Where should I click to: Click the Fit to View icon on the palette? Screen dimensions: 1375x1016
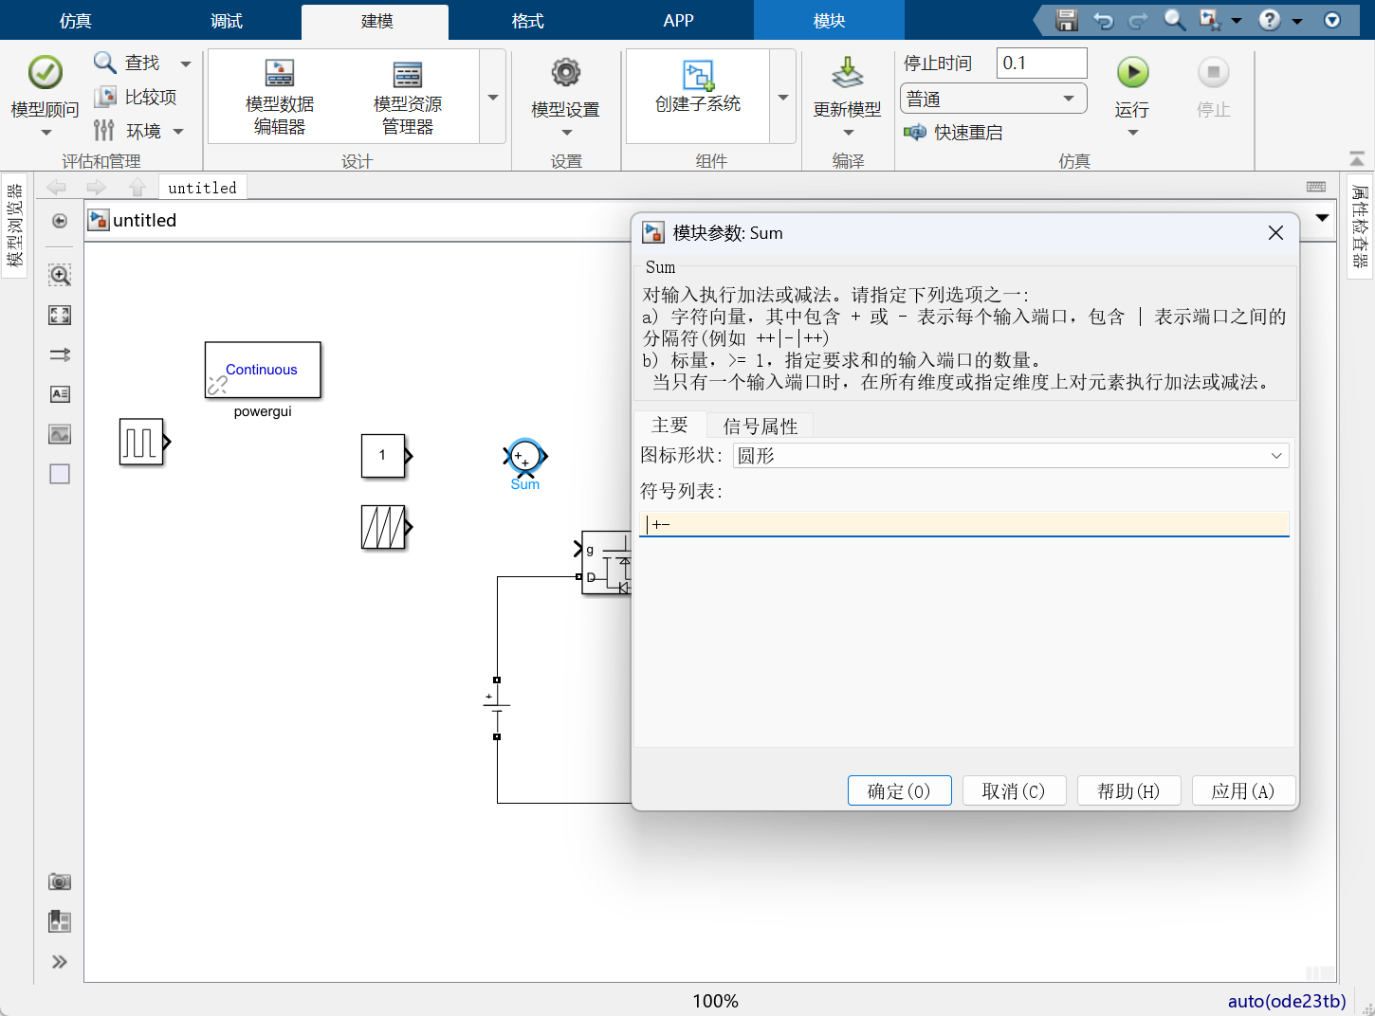pos(60,315)
